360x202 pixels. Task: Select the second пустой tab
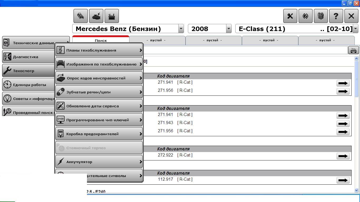pyautogui.click(x=214, y=40)
